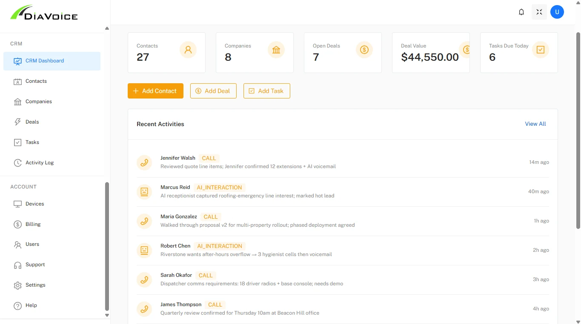Go to Contacts page
581x324 pixels.
click(52, 82)
